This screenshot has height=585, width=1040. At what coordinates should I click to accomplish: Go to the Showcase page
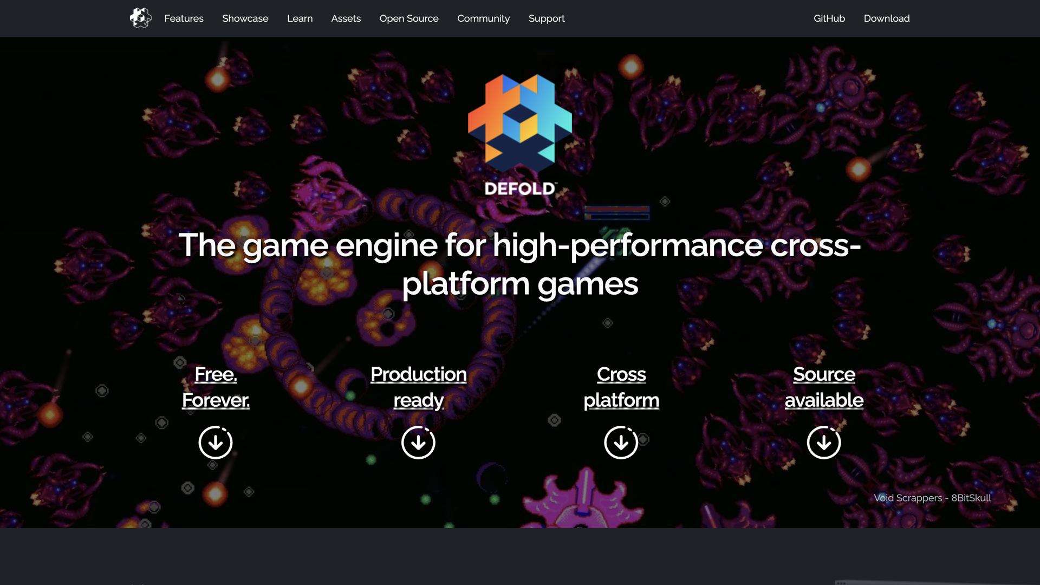245,18
